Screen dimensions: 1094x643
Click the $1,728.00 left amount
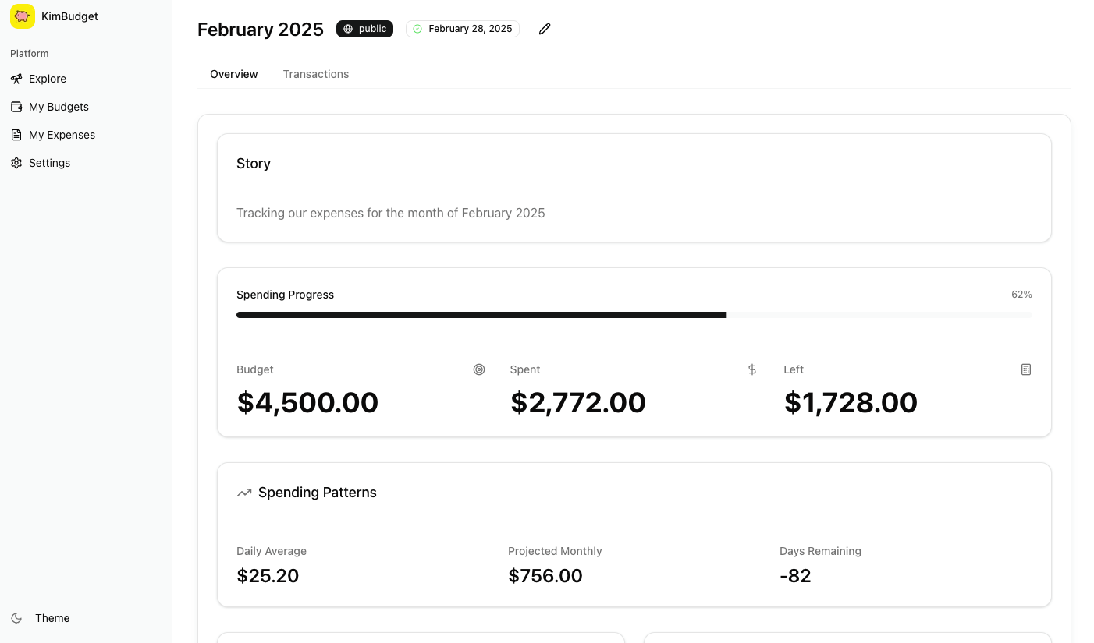851,403
